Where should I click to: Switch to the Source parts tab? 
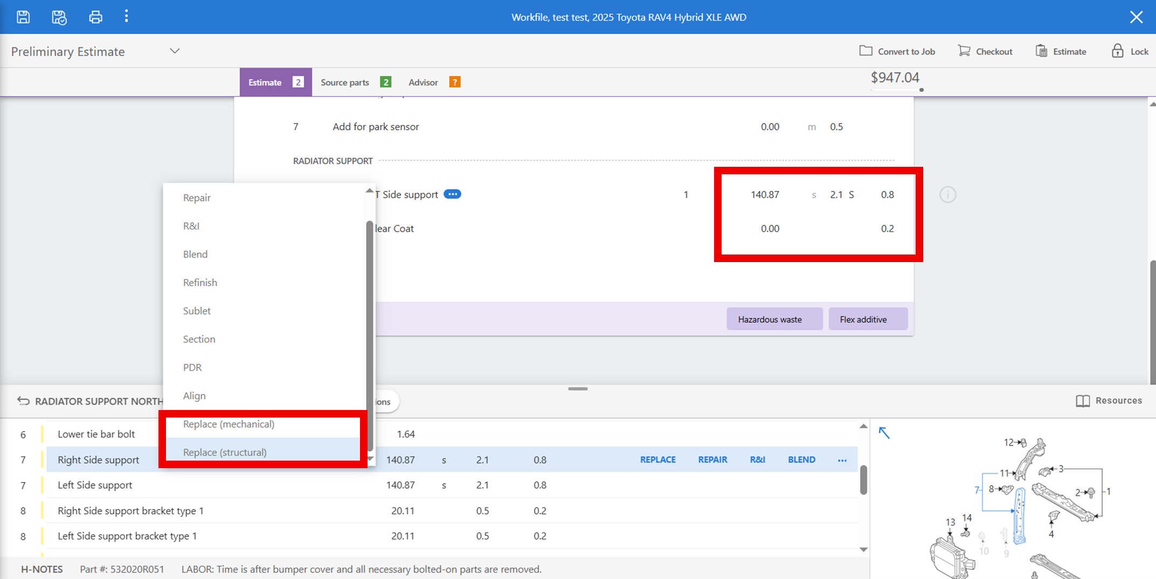[345, 82]
